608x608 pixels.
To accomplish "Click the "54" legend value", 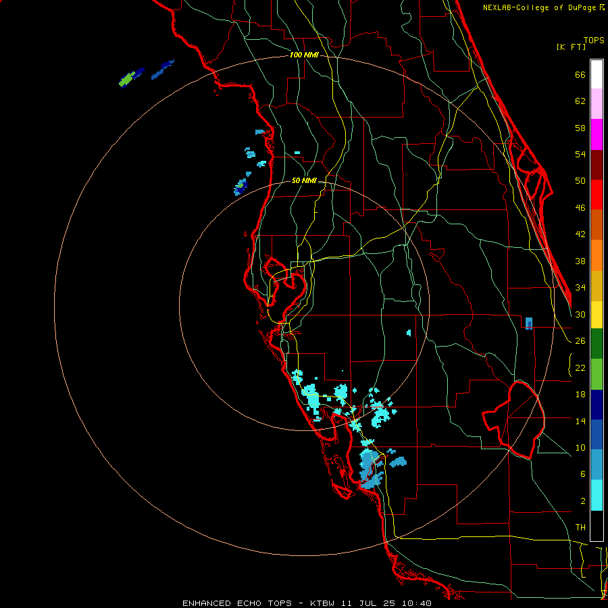I will coord(580,154).
